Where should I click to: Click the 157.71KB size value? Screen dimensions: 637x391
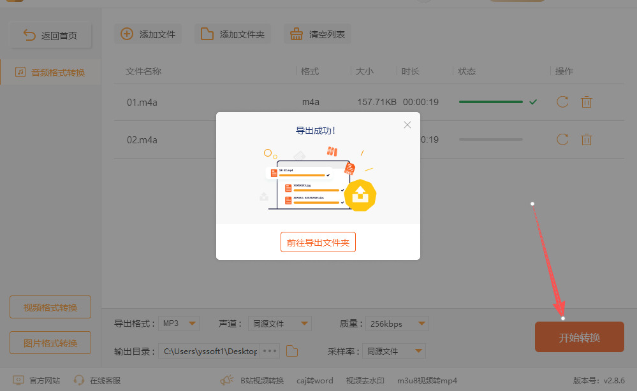(377, 103)
